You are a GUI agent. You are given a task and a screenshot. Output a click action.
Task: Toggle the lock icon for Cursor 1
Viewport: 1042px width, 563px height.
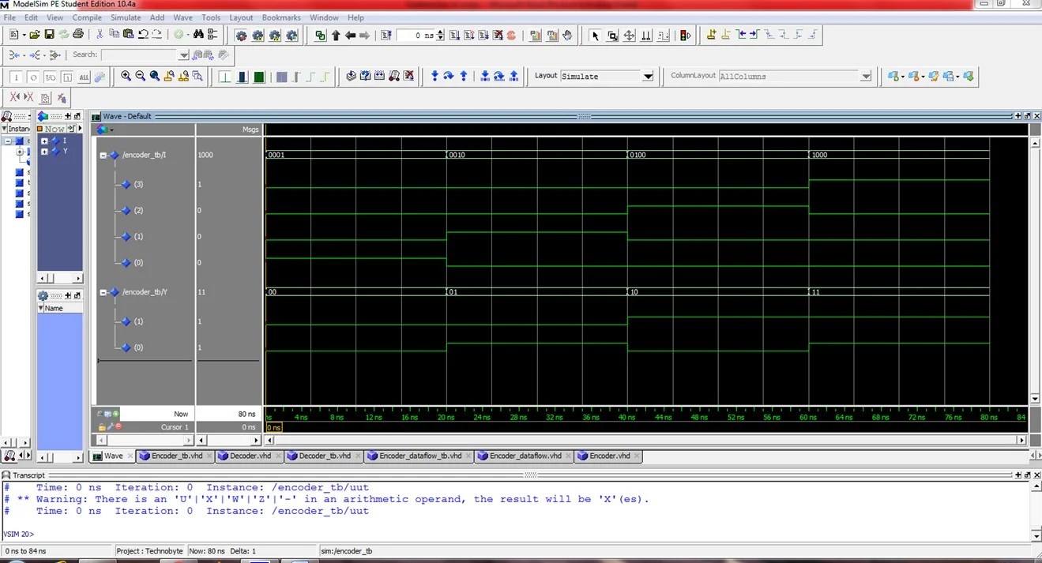click(102, 427)
